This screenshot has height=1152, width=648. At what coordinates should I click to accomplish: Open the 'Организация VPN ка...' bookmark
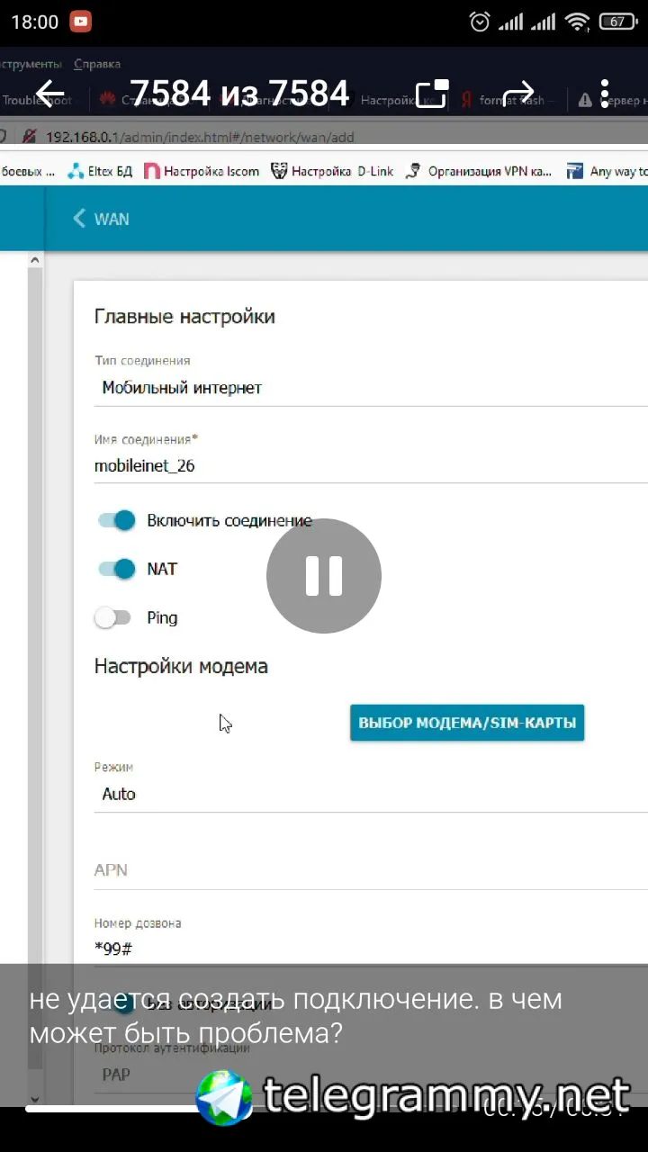point(480,171)
